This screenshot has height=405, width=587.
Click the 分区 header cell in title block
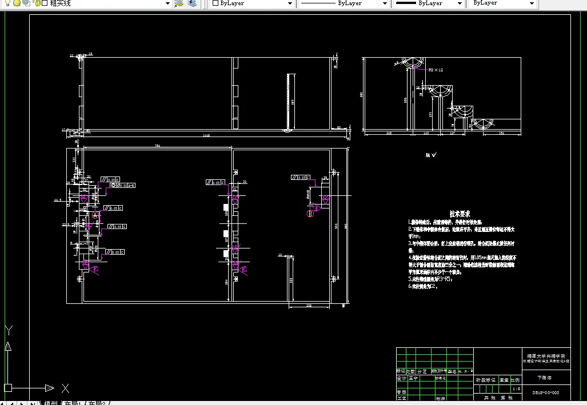click(422, 372)
